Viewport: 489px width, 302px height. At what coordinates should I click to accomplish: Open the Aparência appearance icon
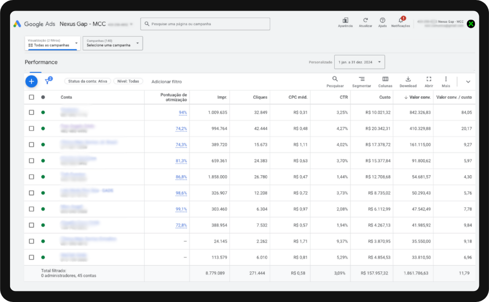[x=345, y=21]
